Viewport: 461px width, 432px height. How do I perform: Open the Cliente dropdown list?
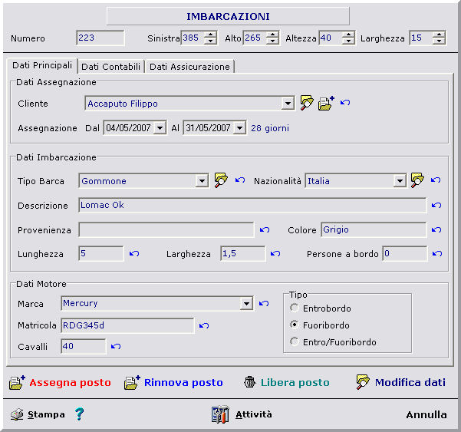pyautogui.click(x=288, y=104)
